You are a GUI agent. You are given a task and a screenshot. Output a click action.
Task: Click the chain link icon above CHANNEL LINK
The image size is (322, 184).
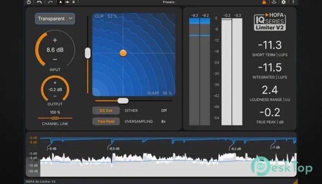pyautogui.click(x=55, y=118)
